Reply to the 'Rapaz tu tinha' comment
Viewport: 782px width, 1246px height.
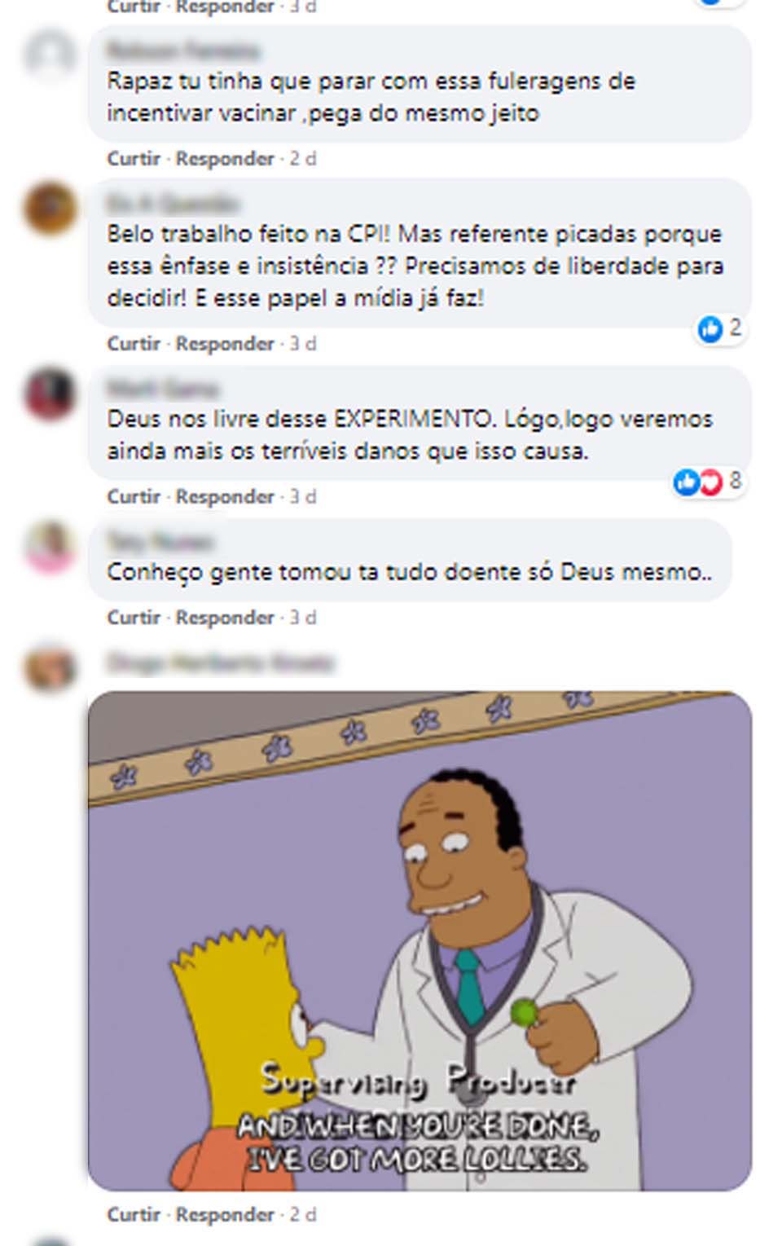pos(225,158)
